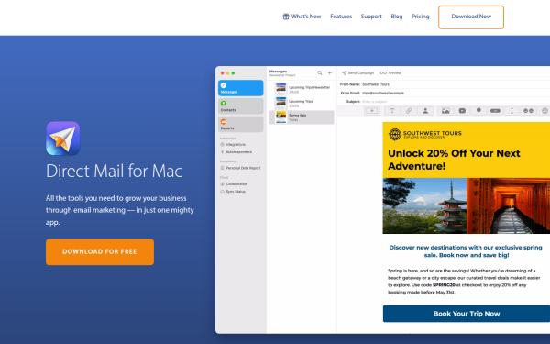Screen dimensions: 550x344
Task: Click the Download Now button
Action: click(x=471, y=17)
